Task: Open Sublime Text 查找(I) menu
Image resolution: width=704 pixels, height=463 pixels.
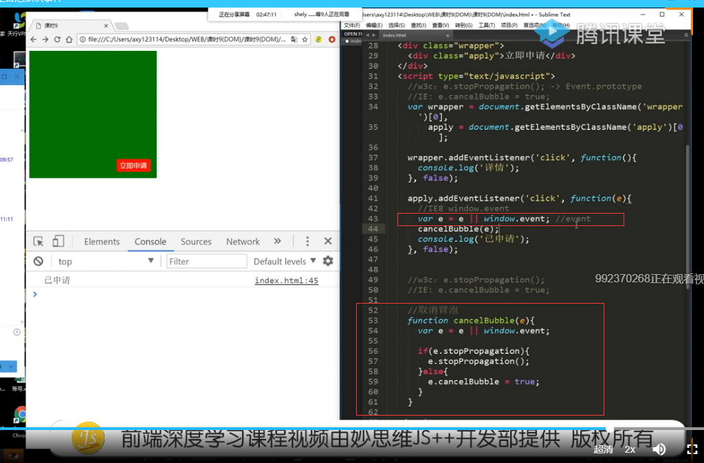Action: coord(419,25)
